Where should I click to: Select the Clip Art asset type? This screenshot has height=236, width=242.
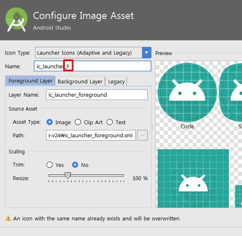pos(78,122)
